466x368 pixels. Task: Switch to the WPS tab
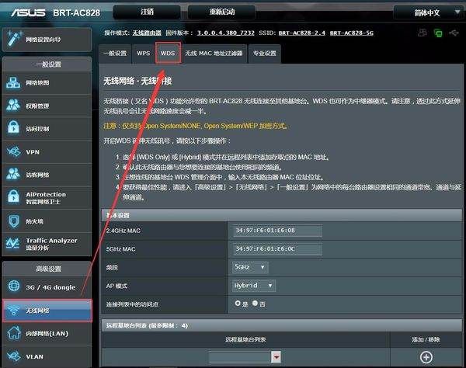click(x=144, y=53)
